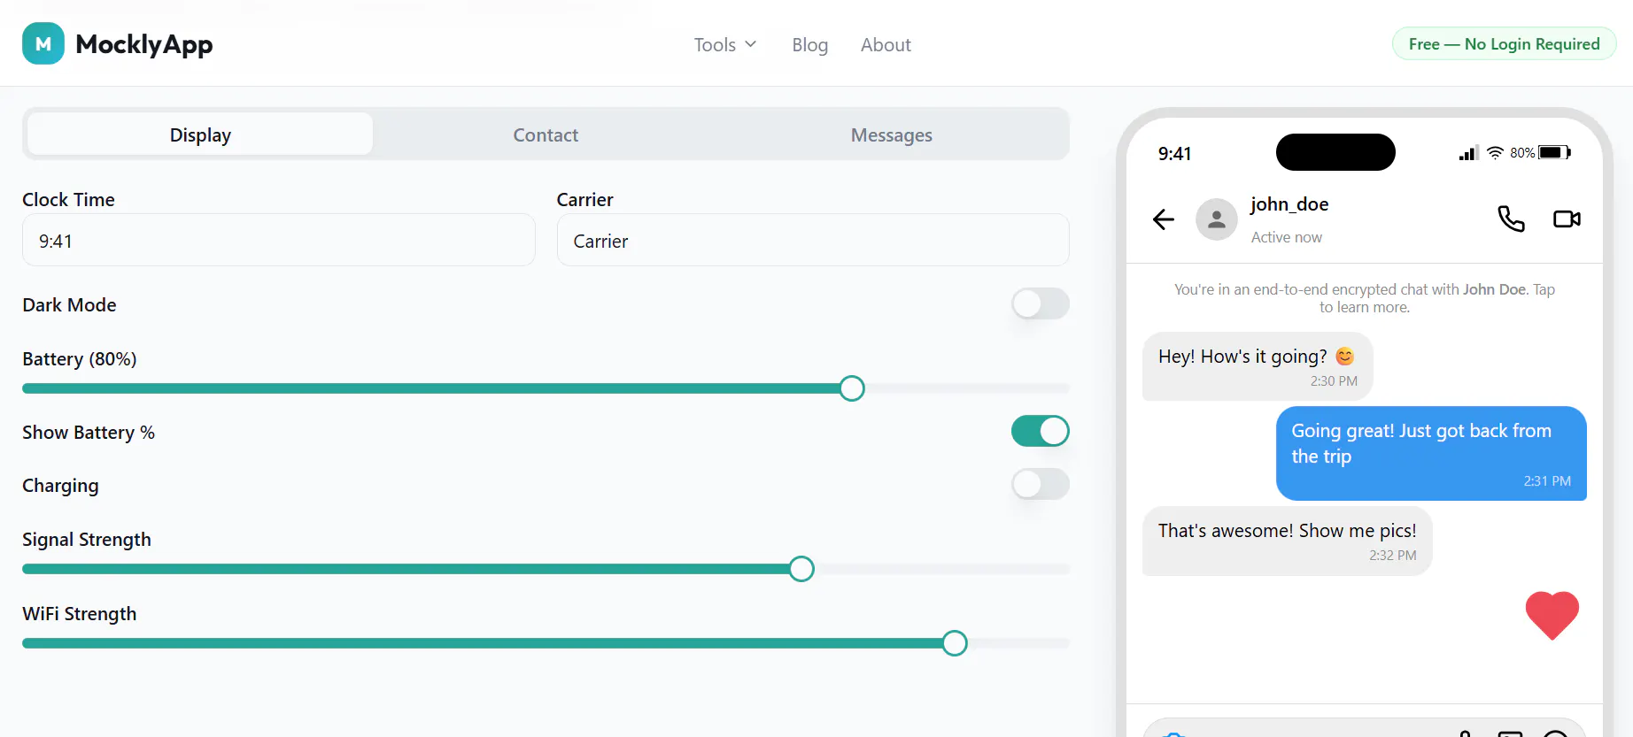The width and height of the screenshot is (1633, 737).
Task: Tap the john_doe profile avatar
Action: [x=1217, y=219]
